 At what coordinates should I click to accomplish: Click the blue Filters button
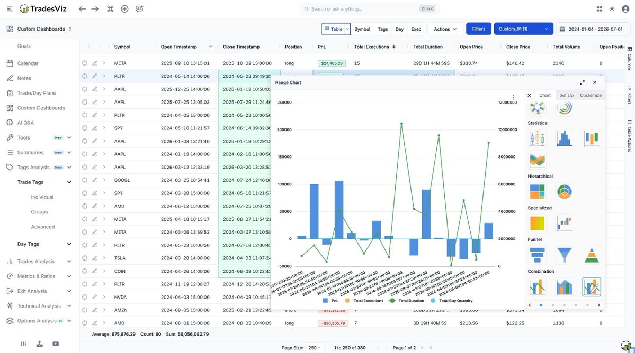click(479, 29)
